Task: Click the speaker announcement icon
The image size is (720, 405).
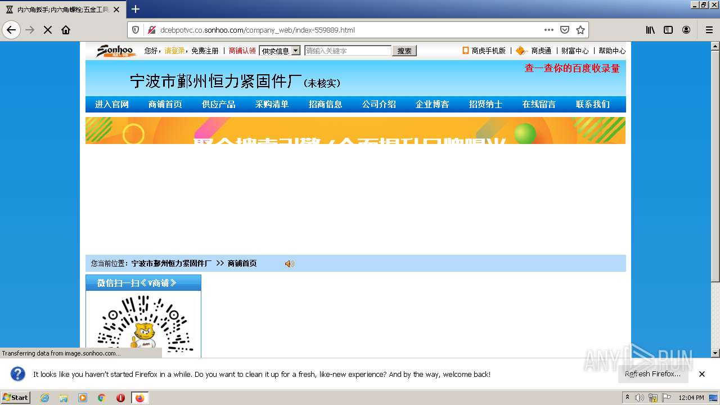Action: (289, 263)
